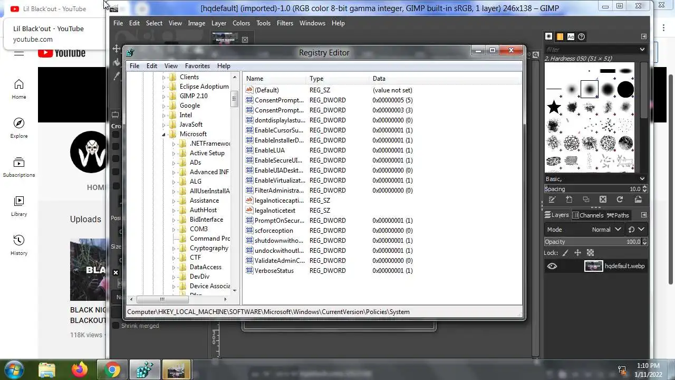Viewport: 675px width, 380px height.
Task: Open GIMP Filters menu
Action: pyautogui.click(x=285, y=23)
